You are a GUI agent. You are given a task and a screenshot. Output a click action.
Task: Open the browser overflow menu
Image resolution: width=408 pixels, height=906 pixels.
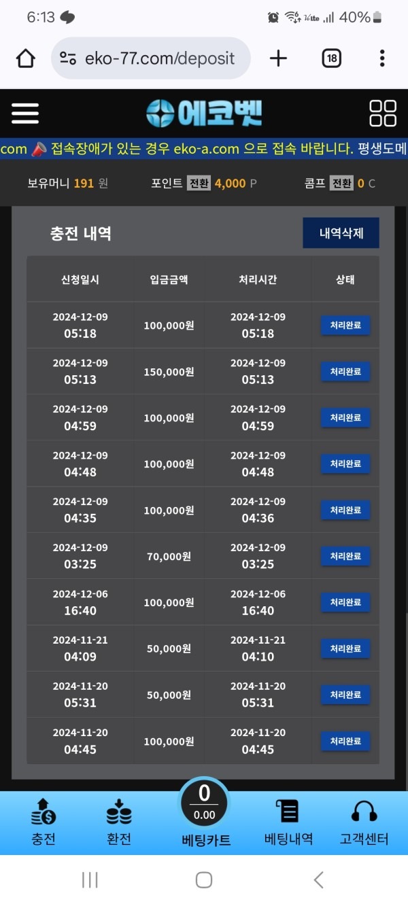point(381,58)
